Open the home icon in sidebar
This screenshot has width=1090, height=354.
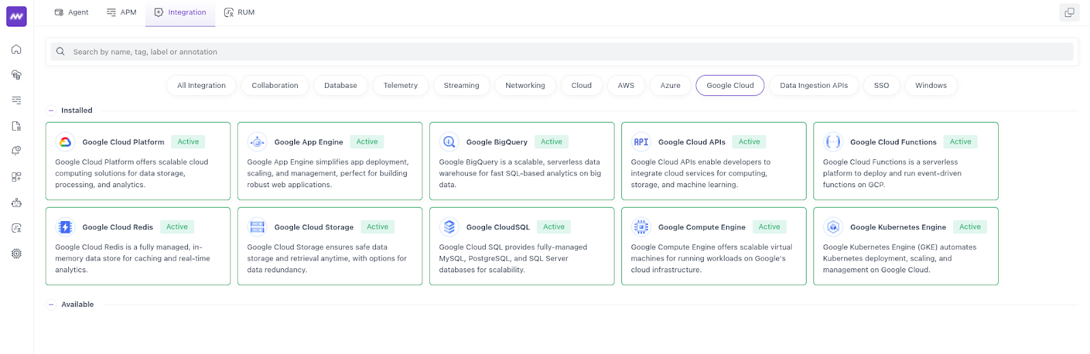coord(16,50)
